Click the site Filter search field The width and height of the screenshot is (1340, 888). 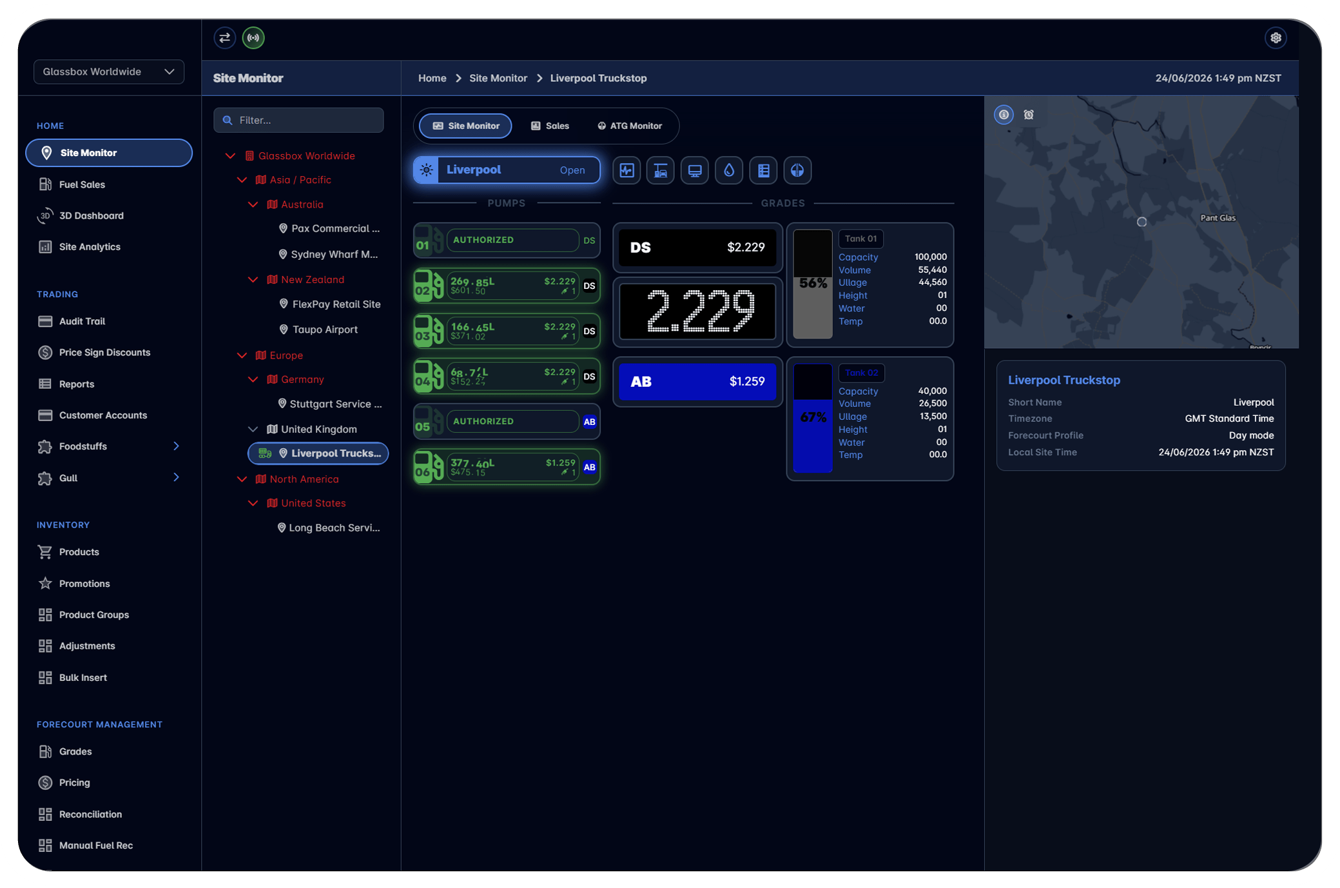click(x=298, y=121)
